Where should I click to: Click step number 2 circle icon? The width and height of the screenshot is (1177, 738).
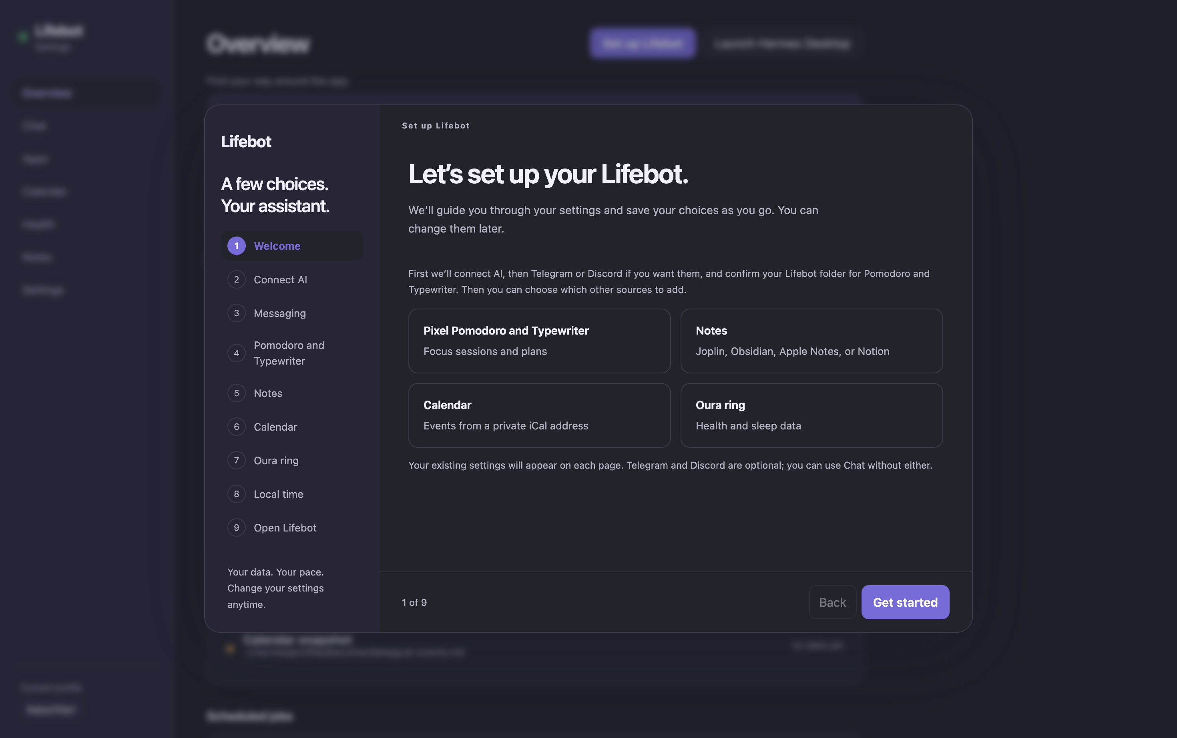click(236, 279)
